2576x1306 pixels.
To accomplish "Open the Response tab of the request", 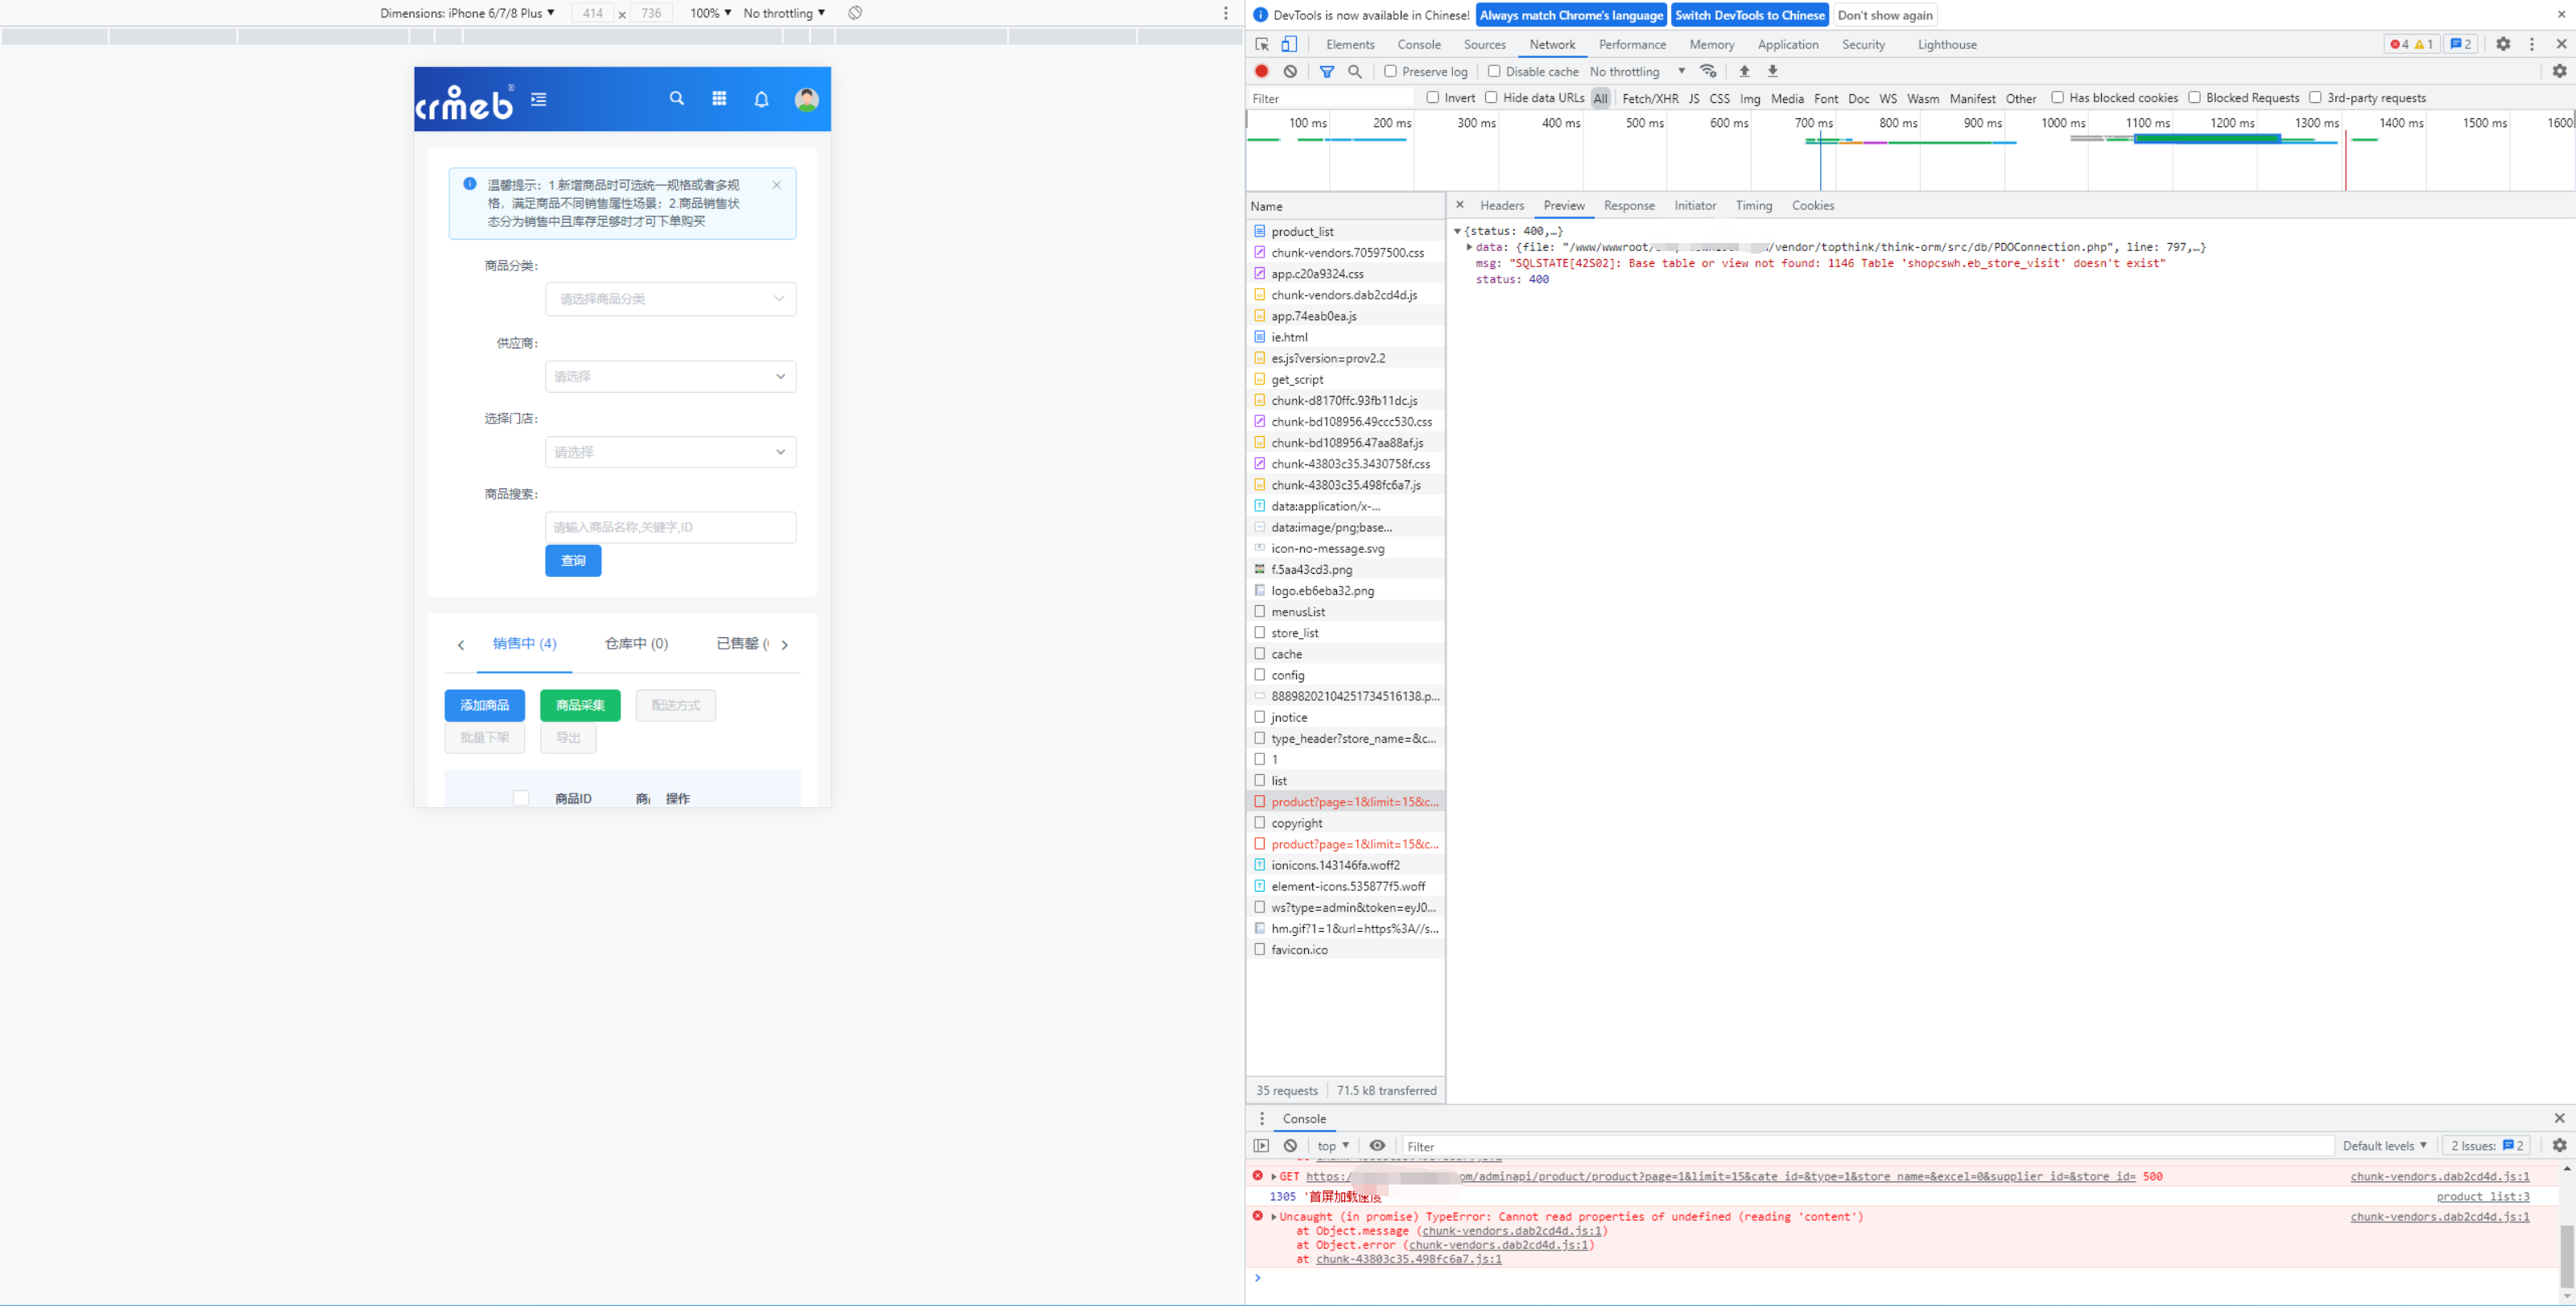I will coord(1628,205).
